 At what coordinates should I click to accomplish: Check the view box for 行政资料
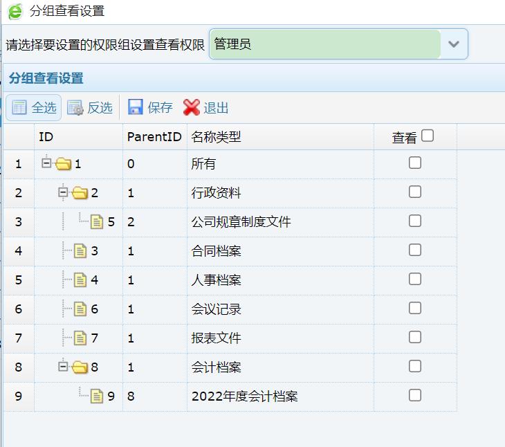tap(415, 192)
